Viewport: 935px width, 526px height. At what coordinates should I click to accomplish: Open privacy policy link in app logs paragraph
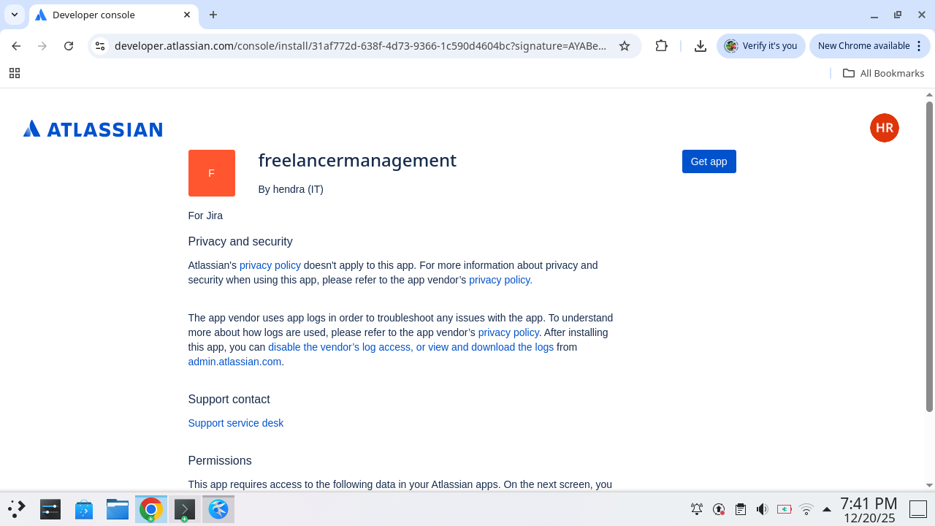[508, 332]
